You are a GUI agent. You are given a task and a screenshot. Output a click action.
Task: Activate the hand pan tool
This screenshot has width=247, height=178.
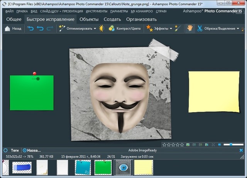(190, 29)
